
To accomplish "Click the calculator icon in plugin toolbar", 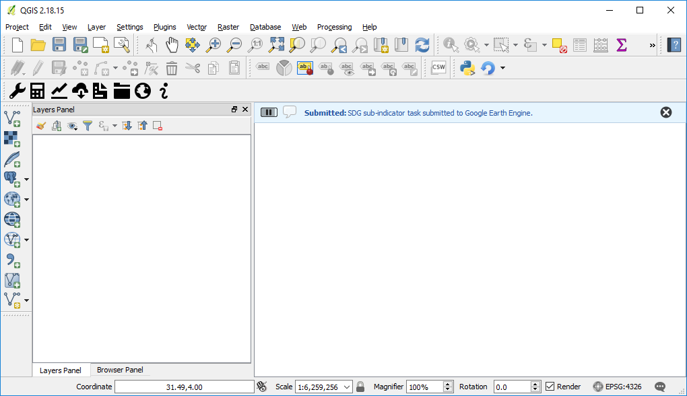I will [x=38, y=91].
